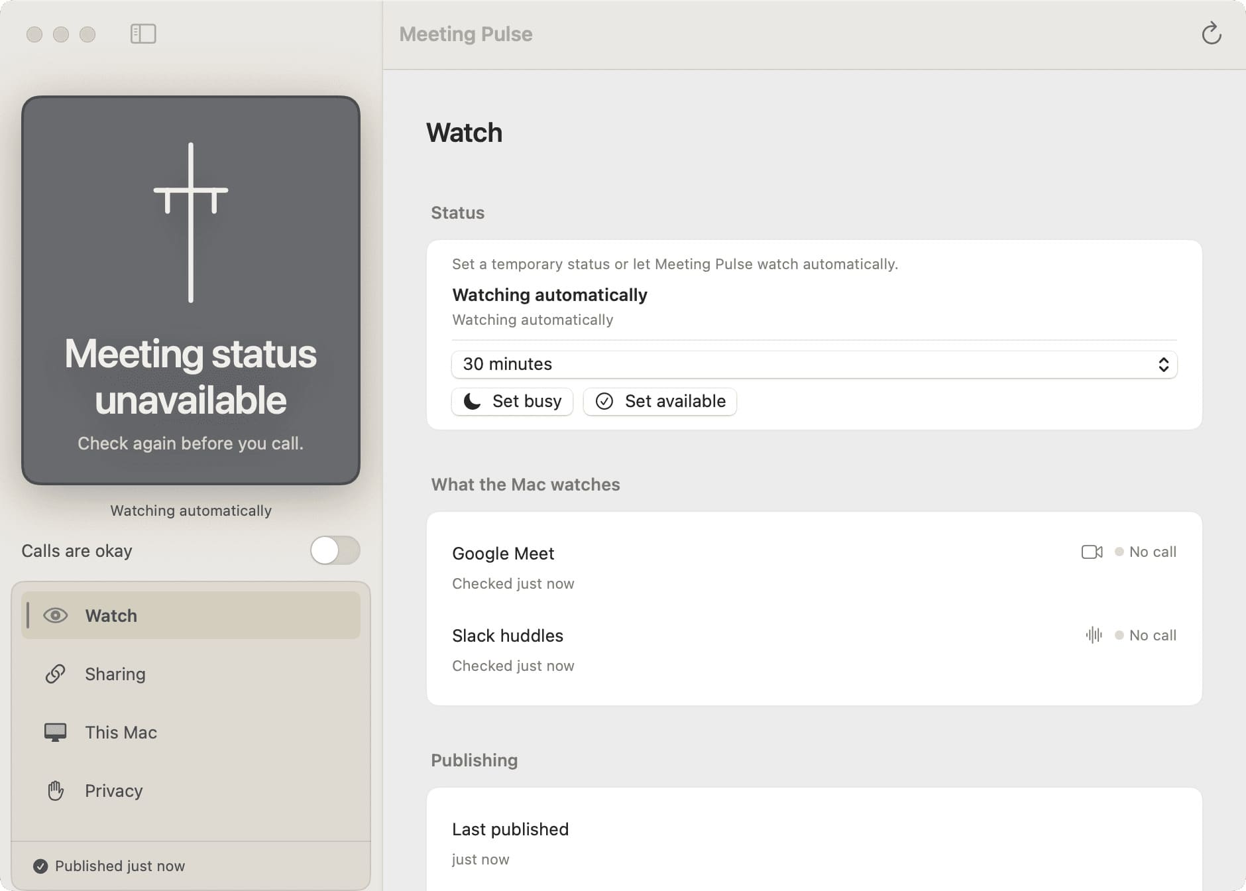Click Published just now in sidebar footer
This screenshot has height=891, width=1246.
click(120, 866)
